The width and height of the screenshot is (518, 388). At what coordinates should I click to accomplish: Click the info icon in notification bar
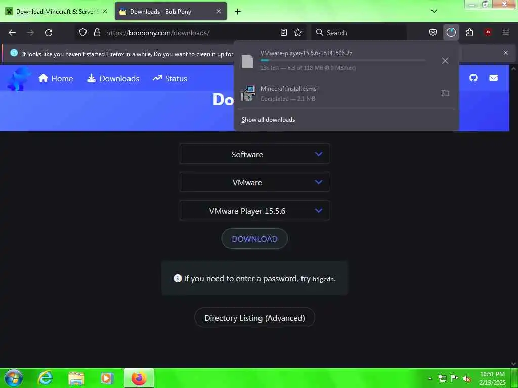14,53
